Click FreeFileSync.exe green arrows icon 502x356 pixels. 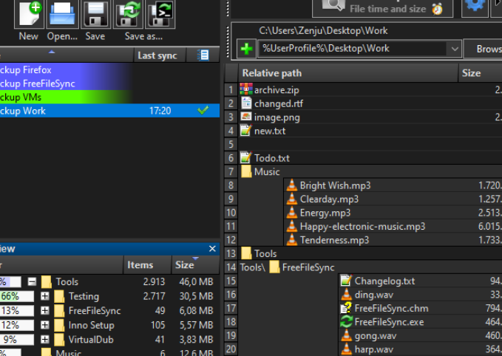tap(347, 322)
